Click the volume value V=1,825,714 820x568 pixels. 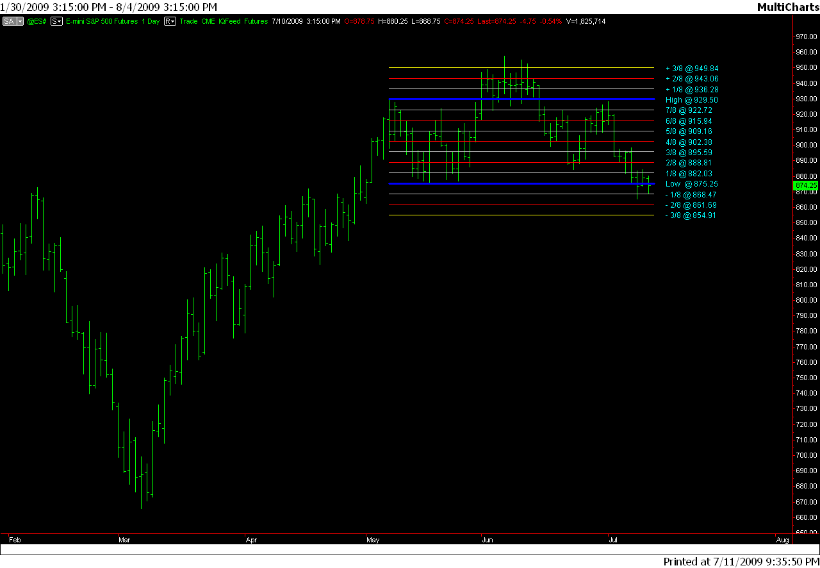coord(586,21)
